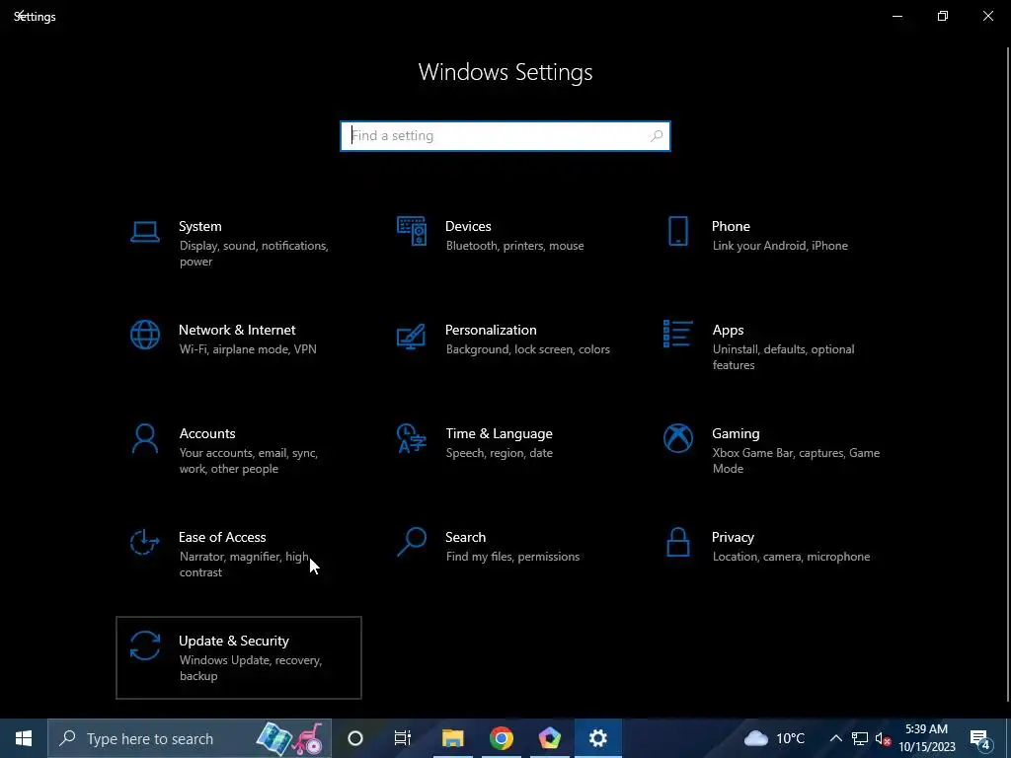Select the Gaming category title
Screen dimensions: 1011x758
[736, 434]
